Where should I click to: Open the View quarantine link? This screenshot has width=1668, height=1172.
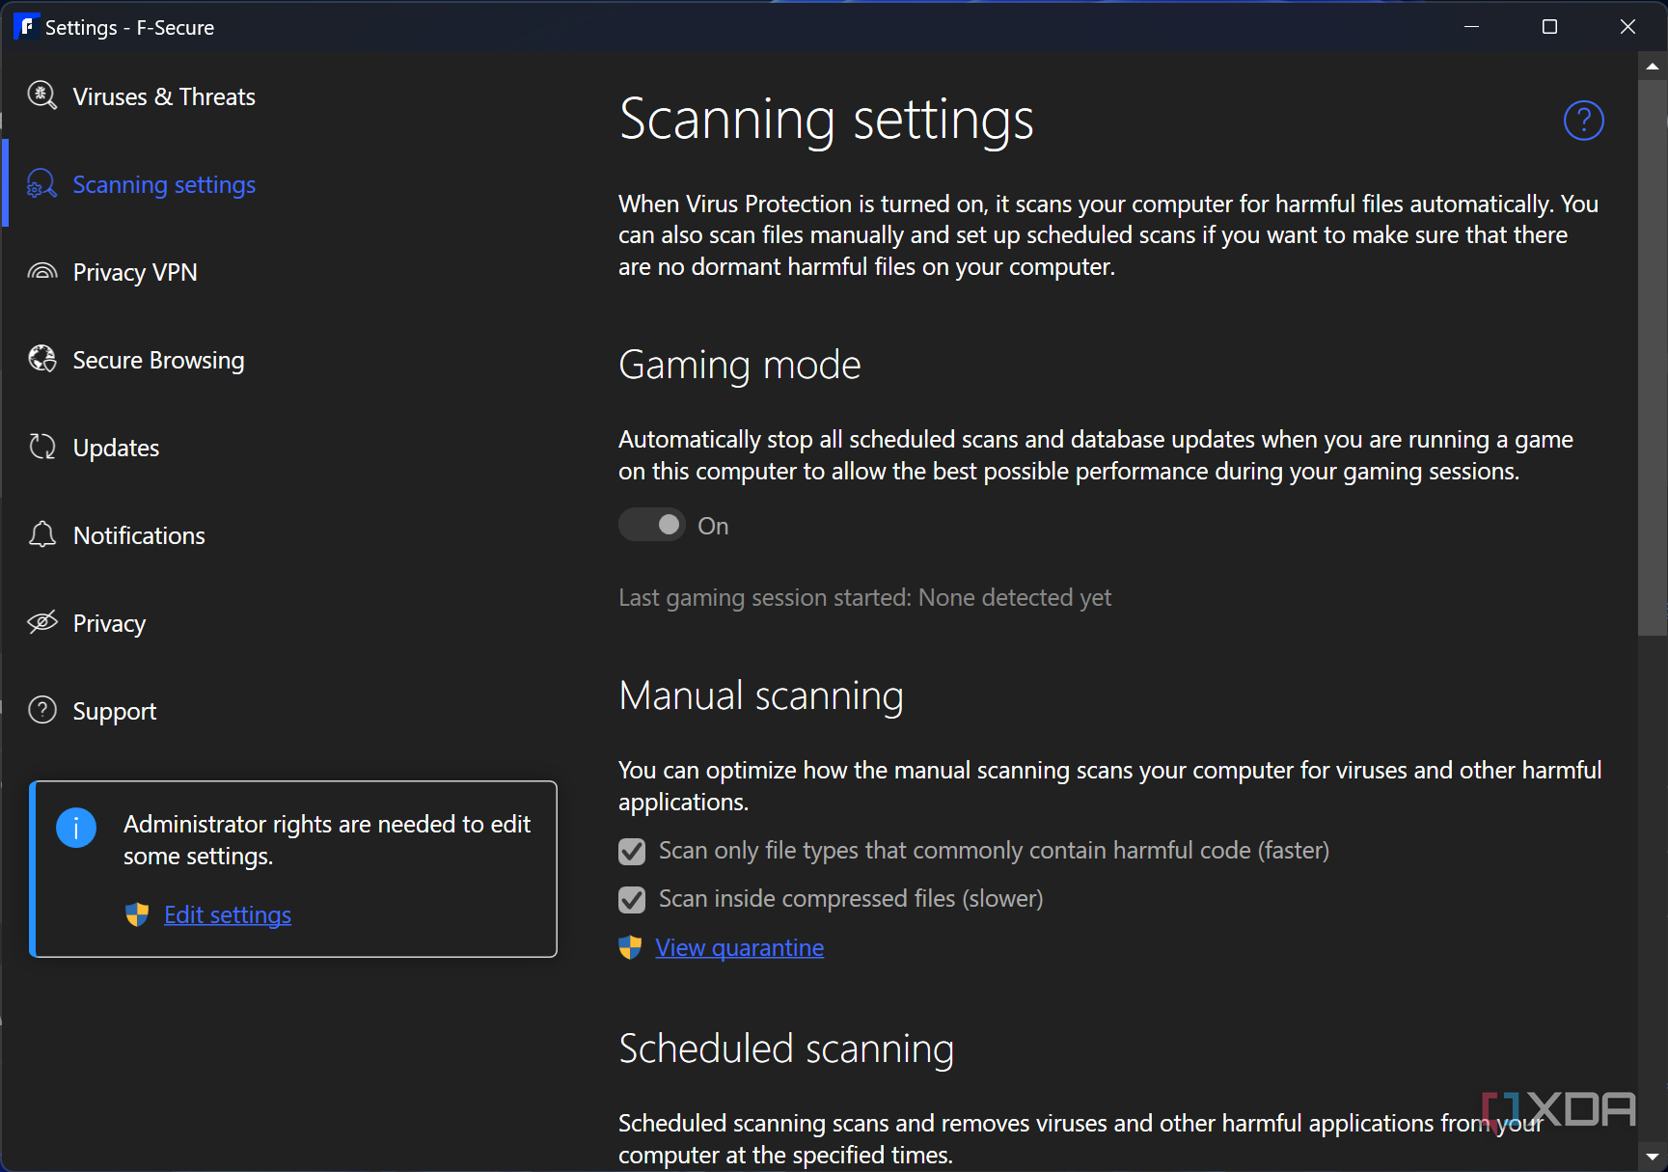740,947
